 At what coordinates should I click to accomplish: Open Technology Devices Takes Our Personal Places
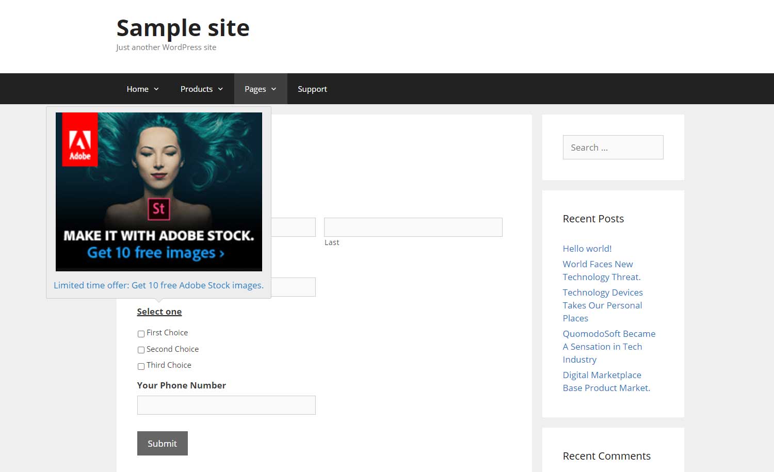click(x=603, y=305)
